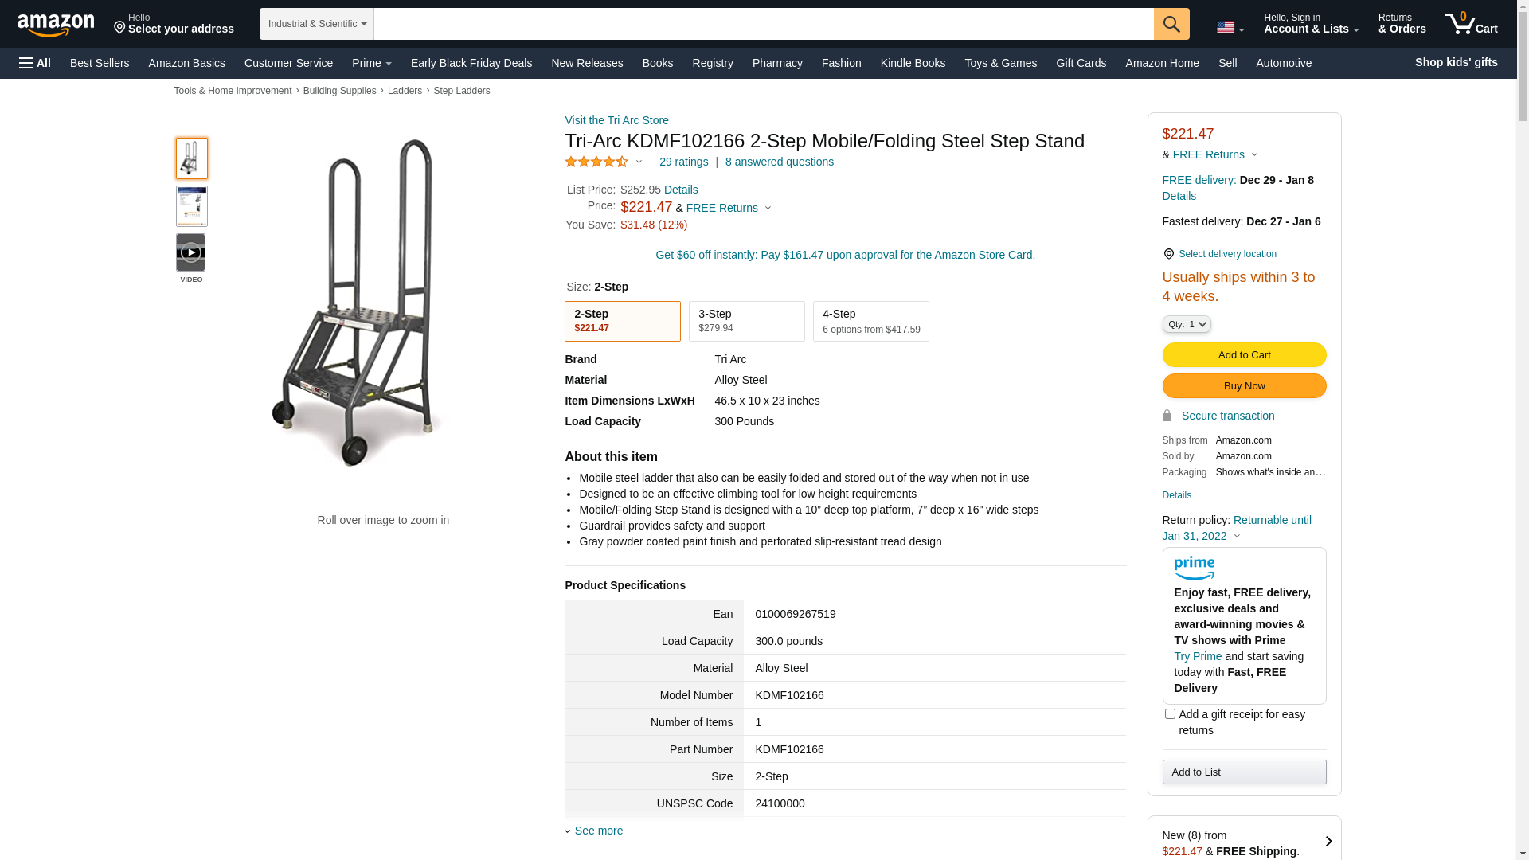
Task: Check the gift receipt checkbox
Action: pyautogui.click(x=1170, y=714)
